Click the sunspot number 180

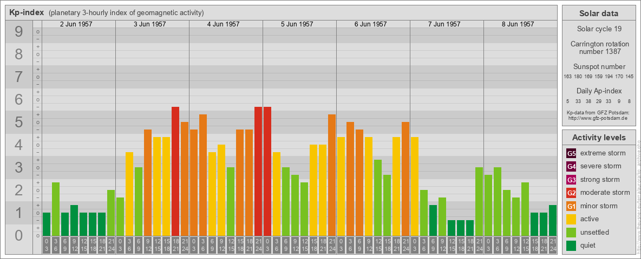pos(578,76)
